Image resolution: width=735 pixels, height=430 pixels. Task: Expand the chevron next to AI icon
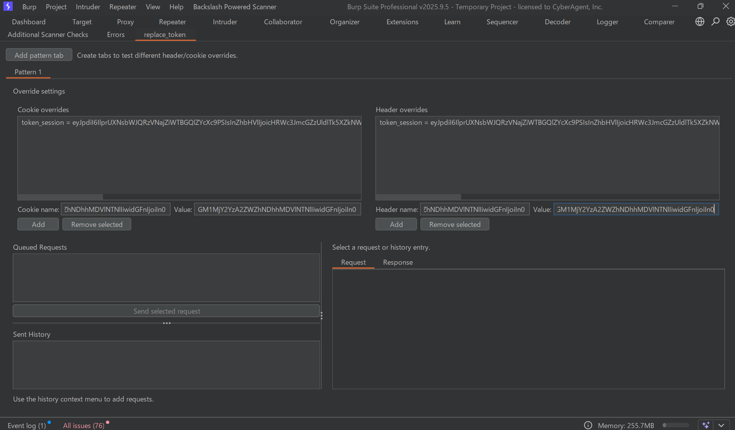(x=721, y=425)
